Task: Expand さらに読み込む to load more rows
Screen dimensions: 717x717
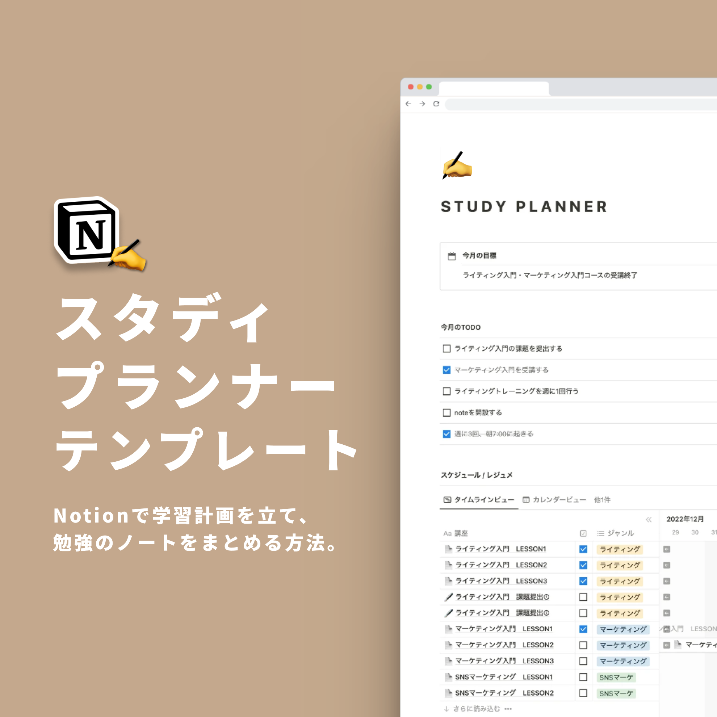Action: click(x=477, y=709)
